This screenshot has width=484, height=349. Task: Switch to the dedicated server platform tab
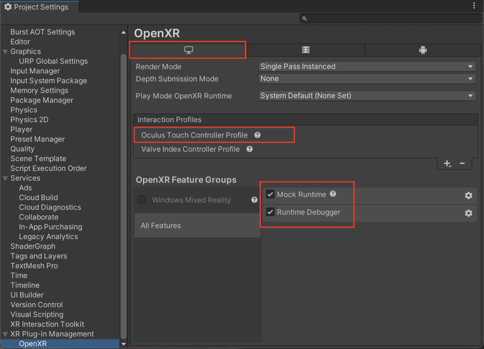tap(306, 50)
